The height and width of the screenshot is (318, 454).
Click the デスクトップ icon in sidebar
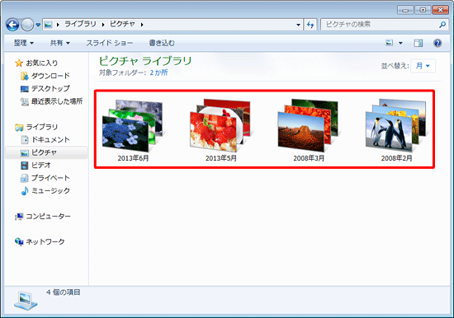(x=24, y=89)
